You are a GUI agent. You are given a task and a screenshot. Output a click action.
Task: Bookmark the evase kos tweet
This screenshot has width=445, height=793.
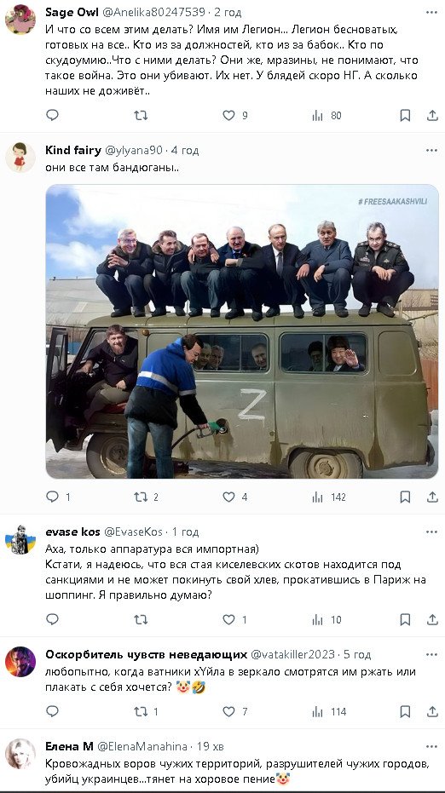pos(405,619)
